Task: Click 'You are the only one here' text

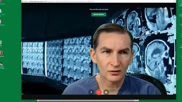Action: [x=99, y=9]
